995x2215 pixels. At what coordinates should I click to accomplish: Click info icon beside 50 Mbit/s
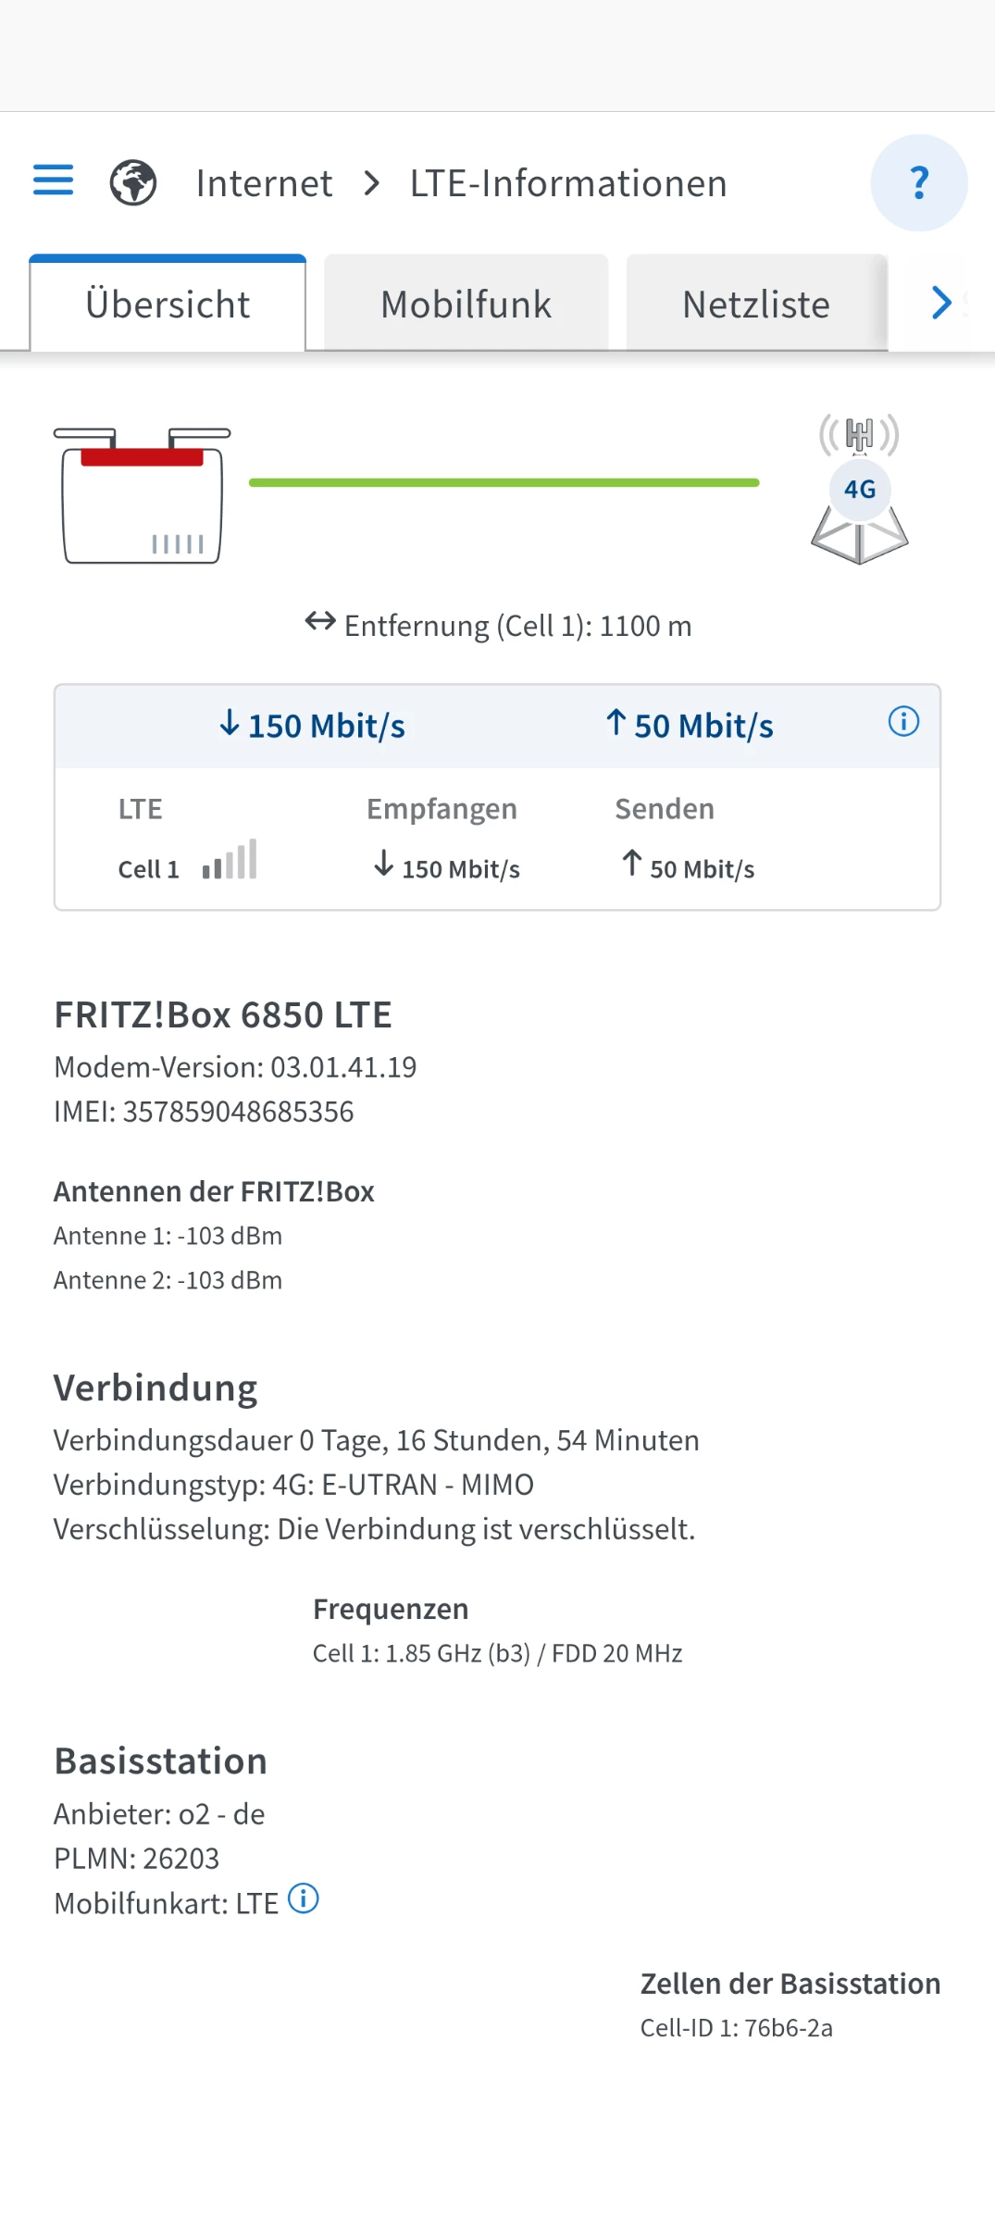click(x=903, y=721)
